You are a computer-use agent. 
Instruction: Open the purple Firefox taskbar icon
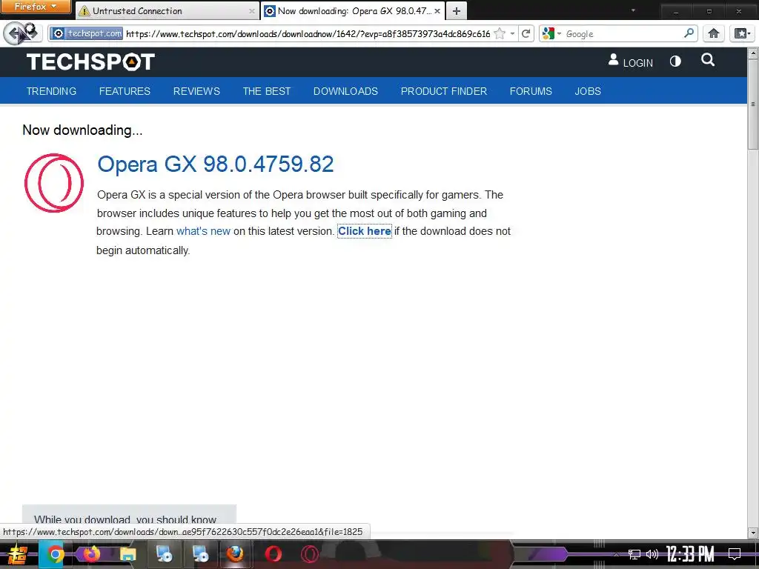pos(91,554)
